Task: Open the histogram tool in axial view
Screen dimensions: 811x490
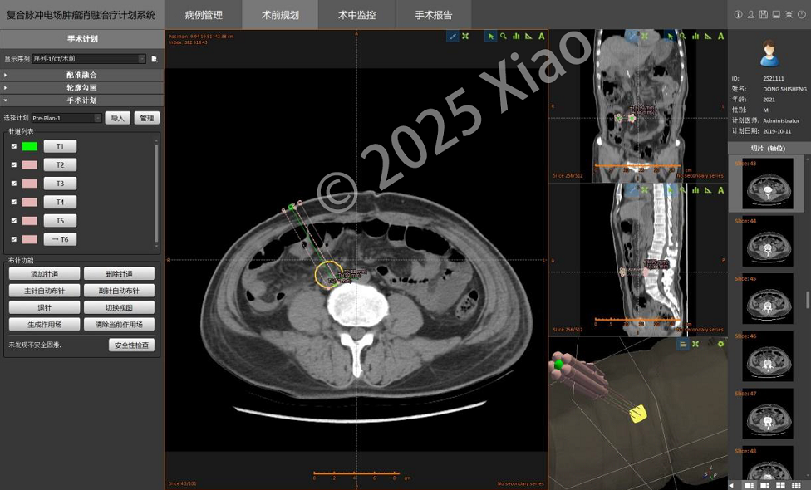Action: click(516, 37)
